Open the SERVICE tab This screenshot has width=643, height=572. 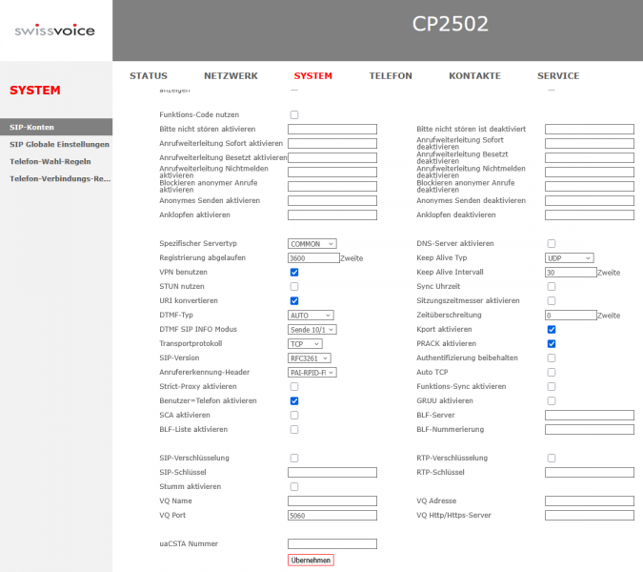coord(558,76)
